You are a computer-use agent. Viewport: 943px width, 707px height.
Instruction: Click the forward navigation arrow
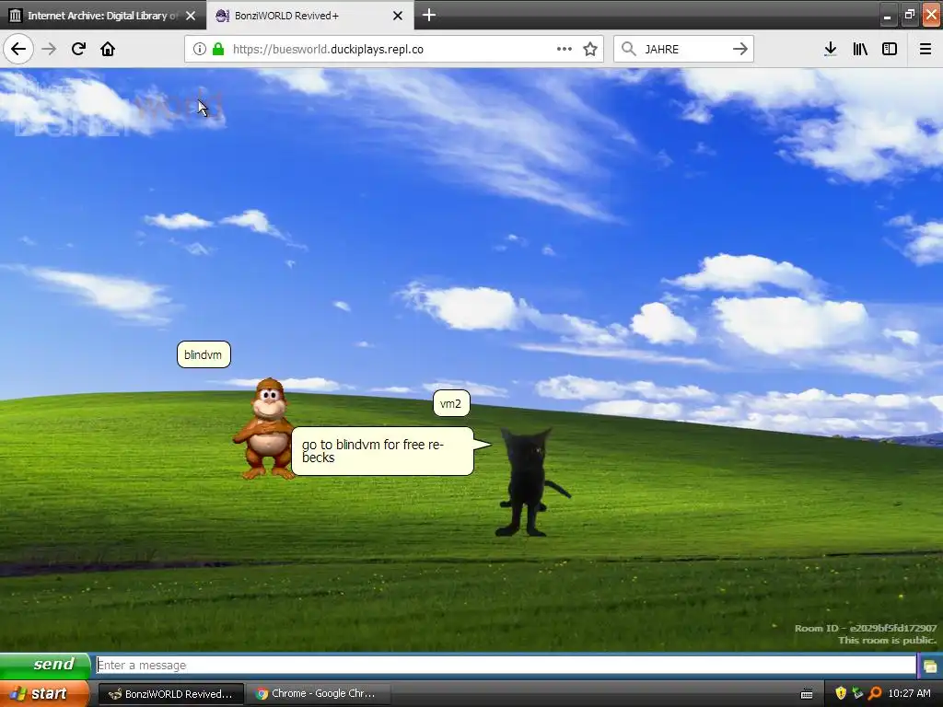[x=49, y=49]
